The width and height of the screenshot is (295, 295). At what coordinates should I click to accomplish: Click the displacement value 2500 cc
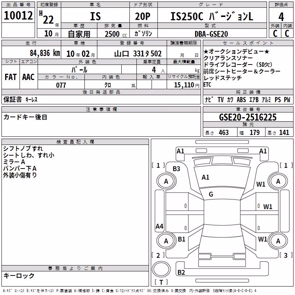point(116,34)
